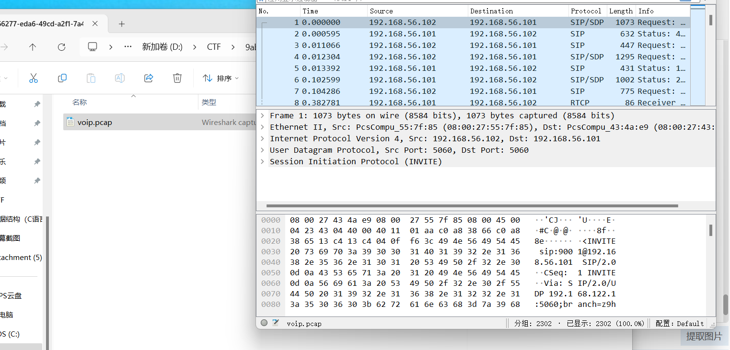
Task: Click the hex dump pane vertical scrollbar
Action: point(711,231)
